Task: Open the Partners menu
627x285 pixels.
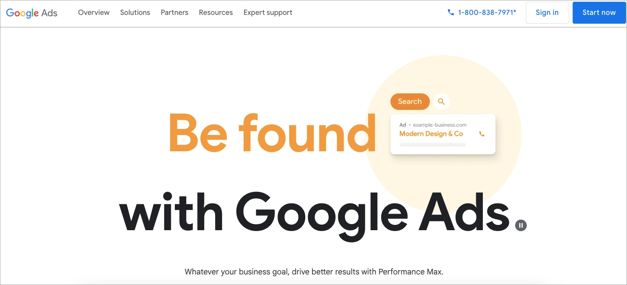Action: [x=174, y=12]
